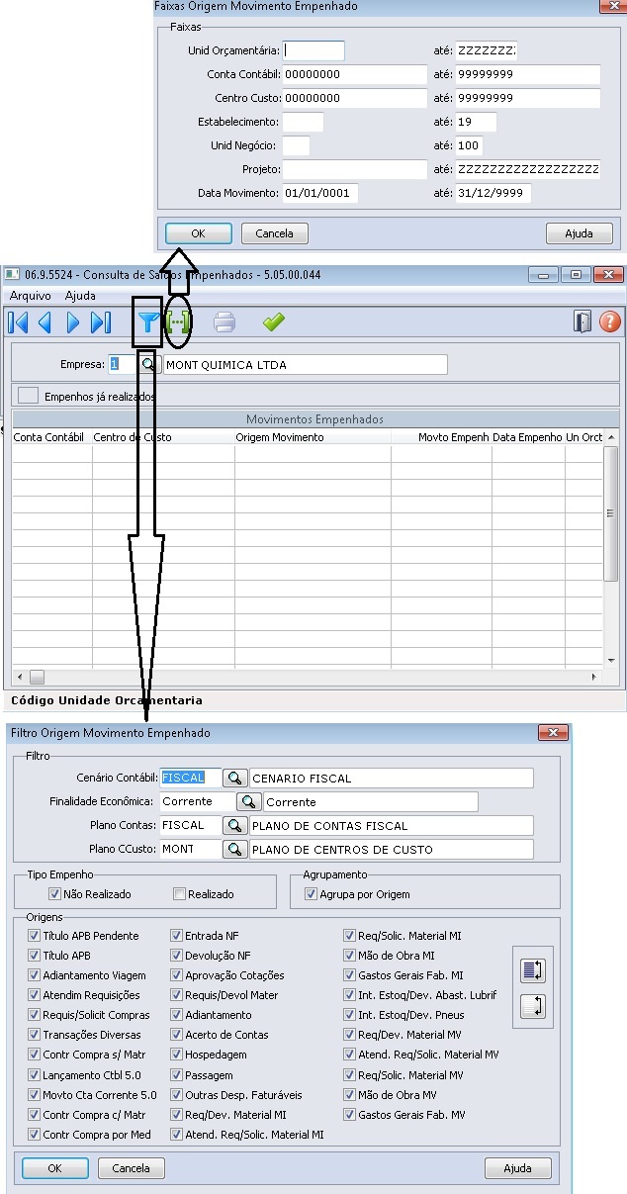The width and height of the screenshot is (627, 1194).
Task: Click select-all origins icon button
Action: tap(533, 970)
